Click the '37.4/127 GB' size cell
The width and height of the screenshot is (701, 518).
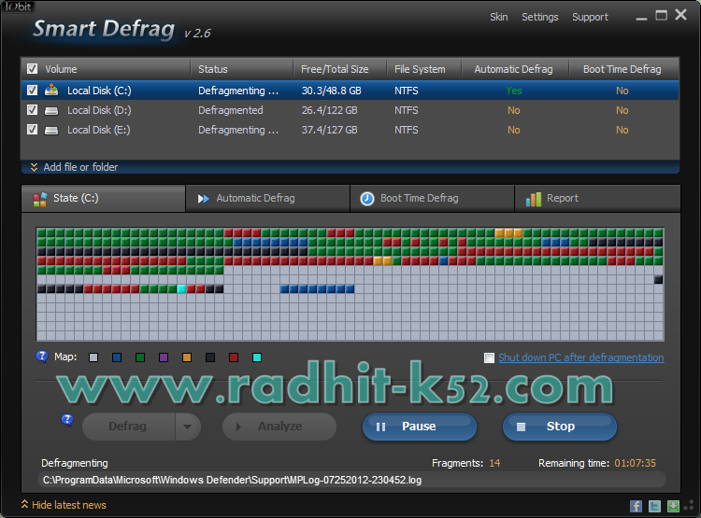[x=330, y=130]
